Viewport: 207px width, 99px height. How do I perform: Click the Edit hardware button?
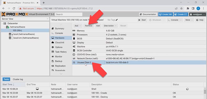pos(98,26)
